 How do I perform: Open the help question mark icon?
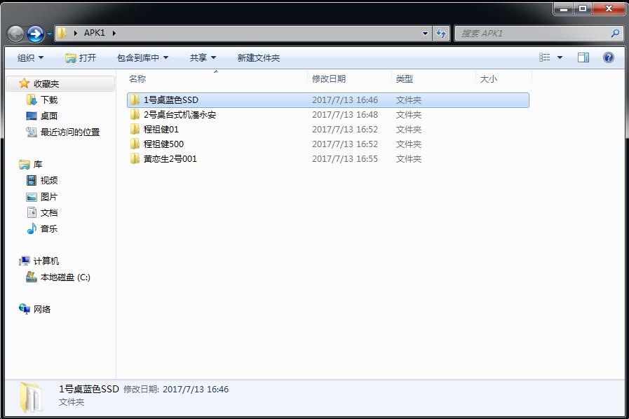(608, 57)
